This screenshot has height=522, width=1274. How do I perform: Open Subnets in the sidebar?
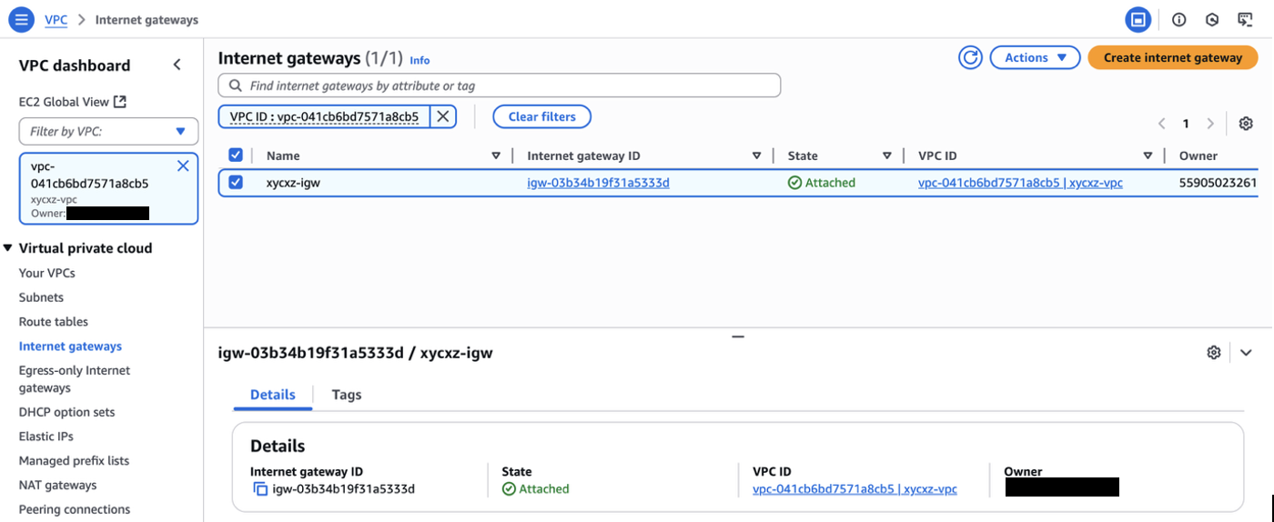tap(41, 297)
